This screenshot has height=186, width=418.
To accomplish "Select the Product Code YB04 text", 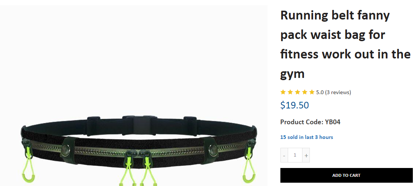I will tap(310, 122).
